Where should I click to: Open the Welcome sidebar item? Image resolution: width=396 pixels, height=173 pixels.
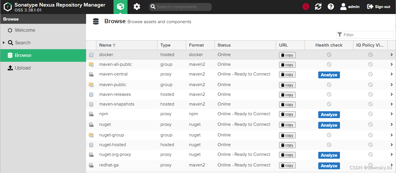point(43,30)
